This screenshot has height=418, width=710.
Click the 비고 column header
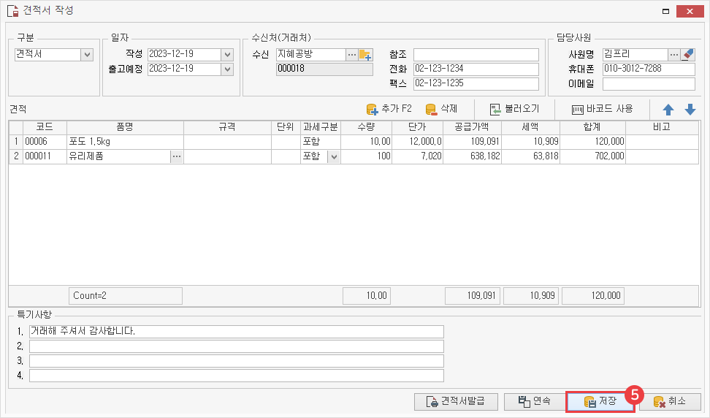point(662,127)
